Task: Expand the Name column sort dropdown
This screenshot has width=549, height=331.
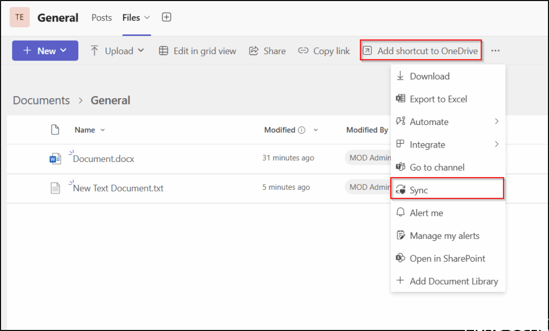Action: (90, 130)
